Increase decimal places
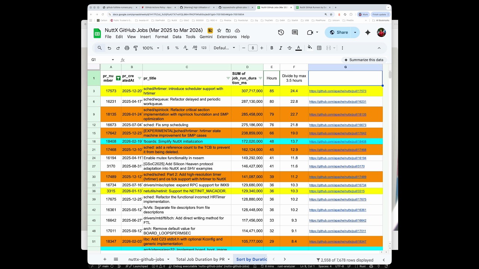The width and height of the screenshot is (479, 269). pyautogui.click(x=195, y=48)
